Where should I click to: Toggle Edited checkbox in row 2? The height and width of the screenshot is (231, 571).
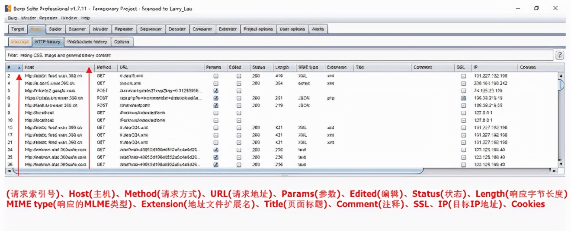click(x=239, y=76)
